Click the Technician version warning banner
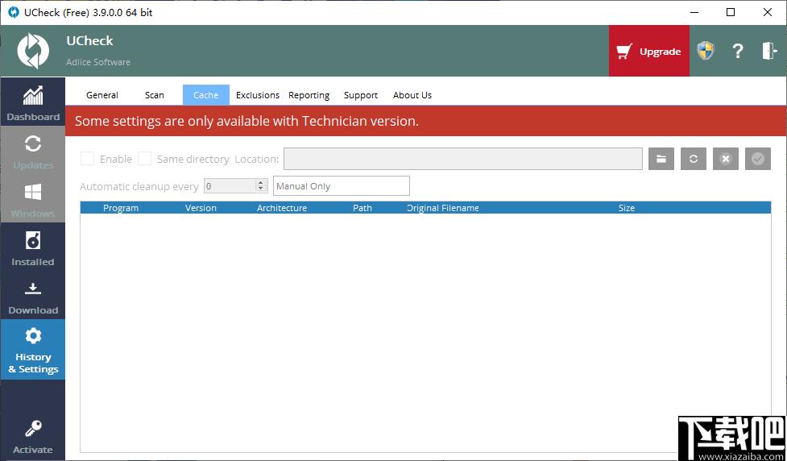This screenshot has width=787, height=461. pos(425,121)
